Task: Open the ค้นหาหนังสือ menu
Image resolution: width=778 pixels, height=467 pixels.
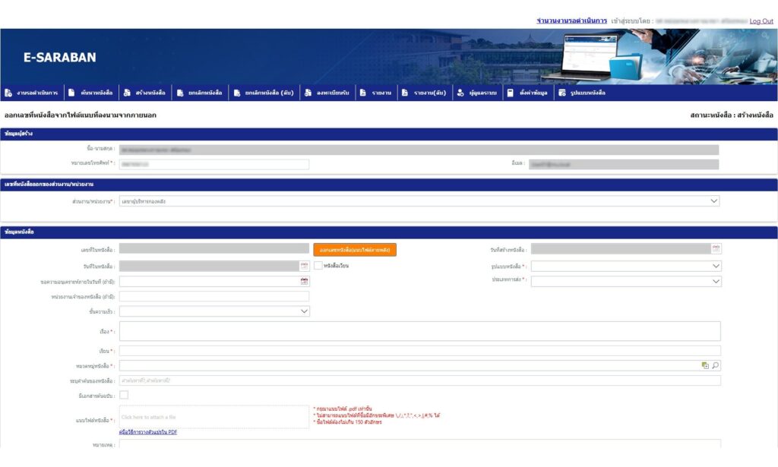Action: click(96, 93)
